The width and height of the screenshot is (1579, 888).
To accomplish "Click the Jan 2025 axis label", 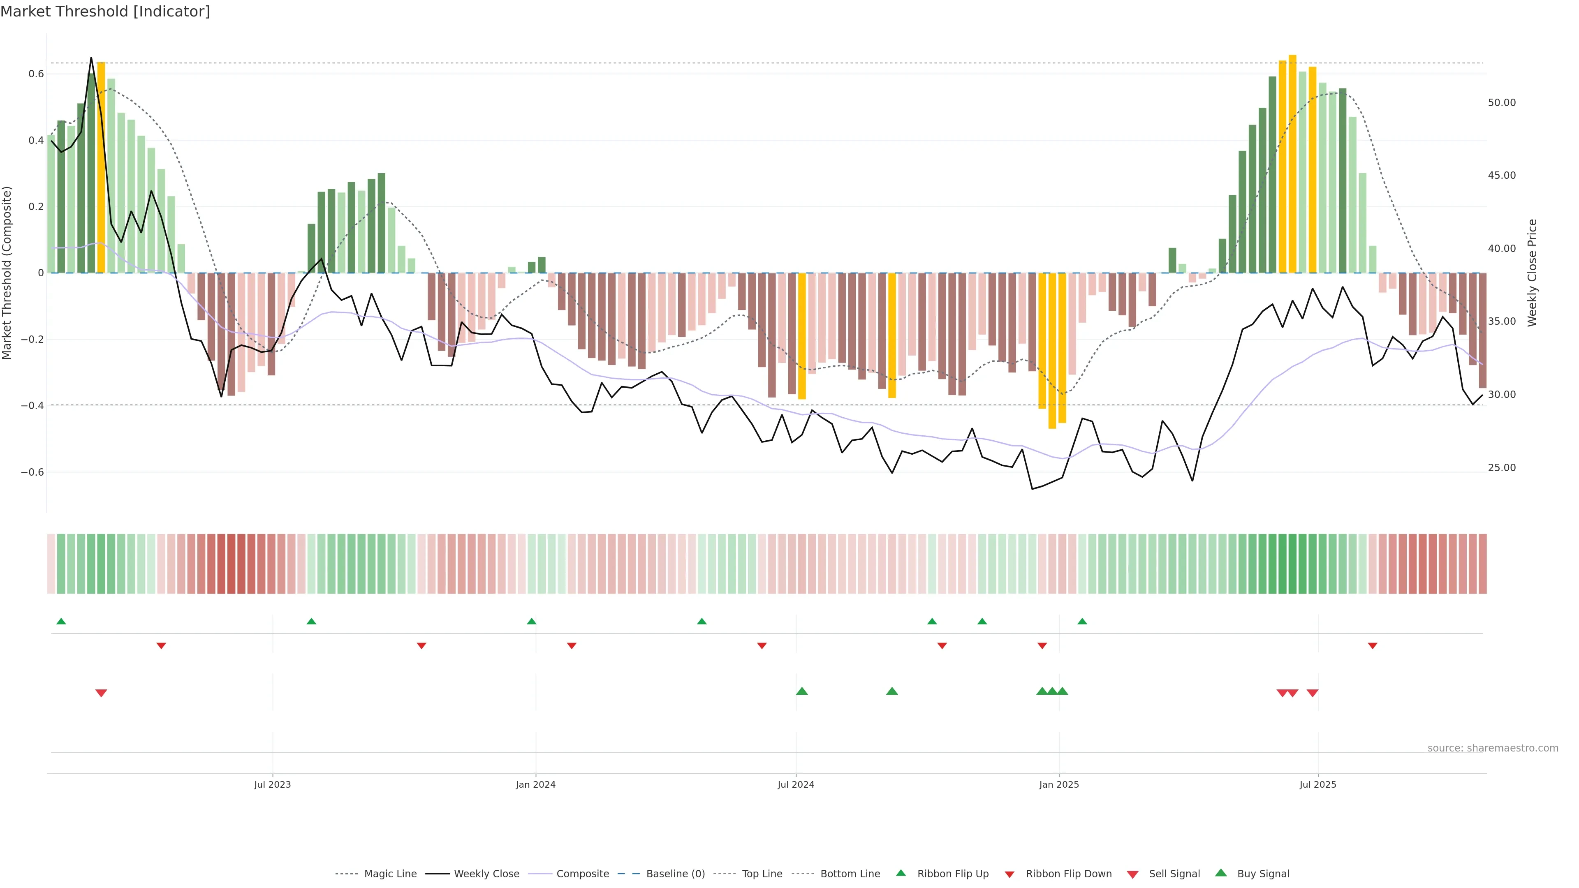I will coord(1058,784).
